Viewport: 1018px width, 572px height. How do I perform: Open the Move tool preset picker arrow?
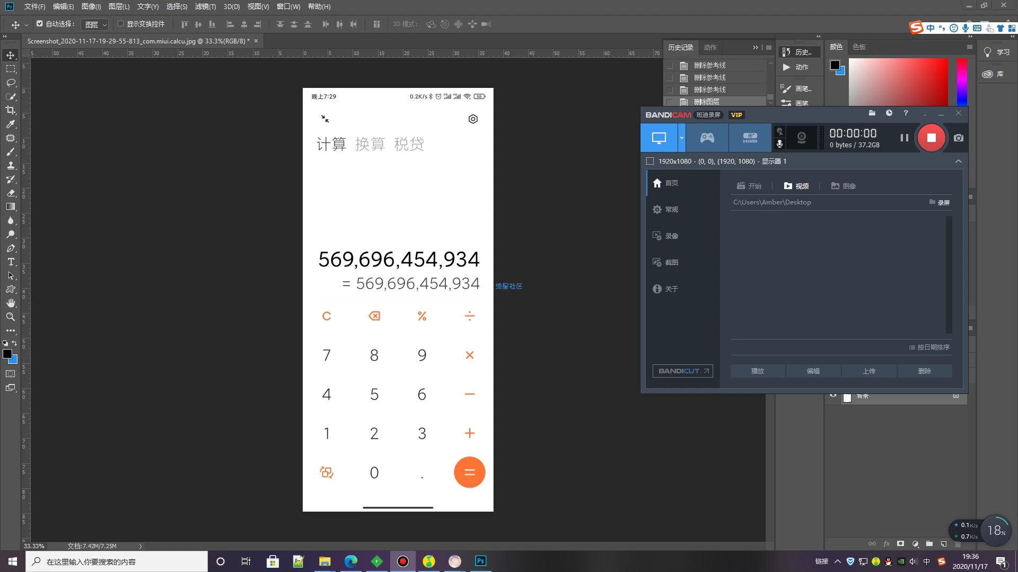pos(26,24)
